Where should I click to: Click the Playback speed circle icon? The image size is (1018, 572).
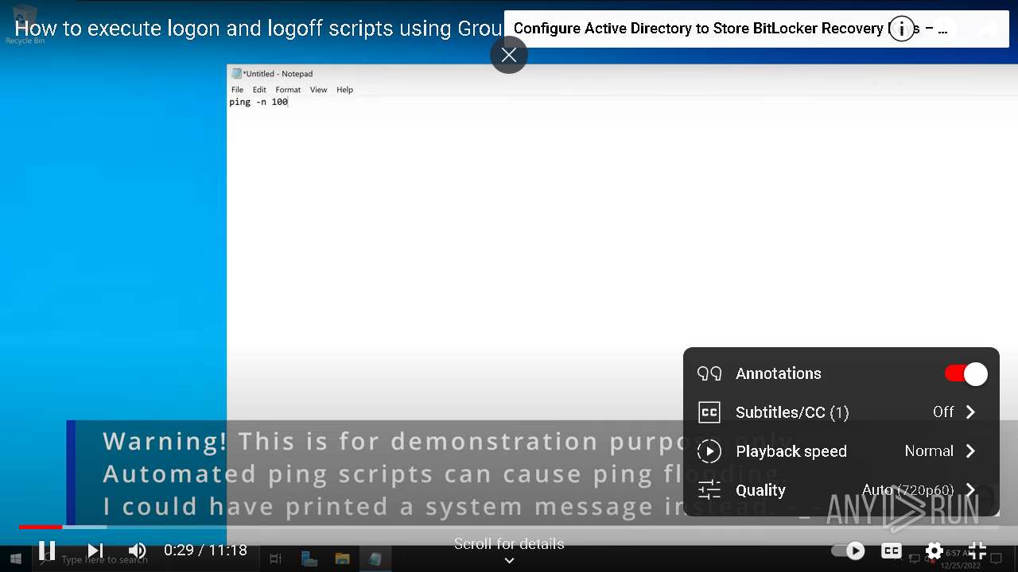tap(709, 451)
